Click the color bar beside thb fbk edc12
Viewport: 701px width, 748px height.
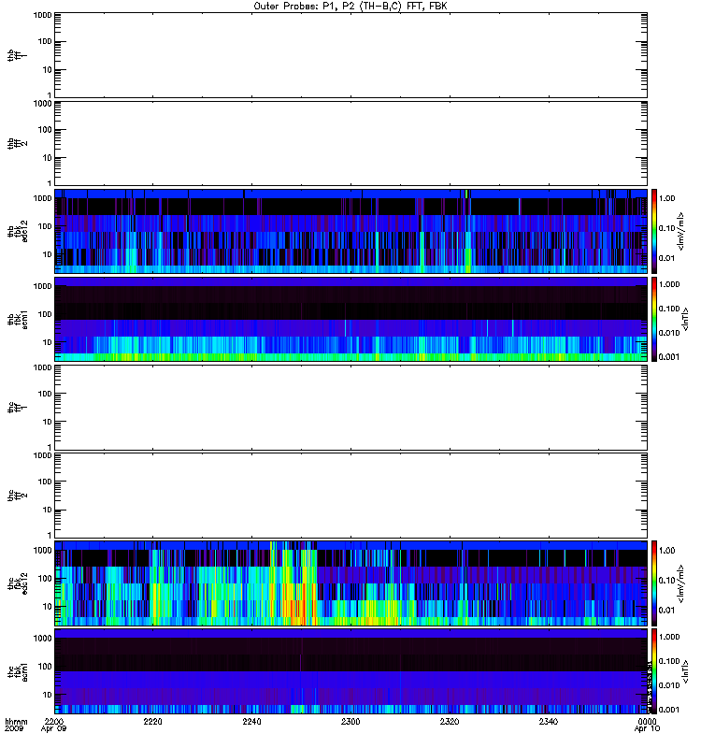(x=653, y=231)
